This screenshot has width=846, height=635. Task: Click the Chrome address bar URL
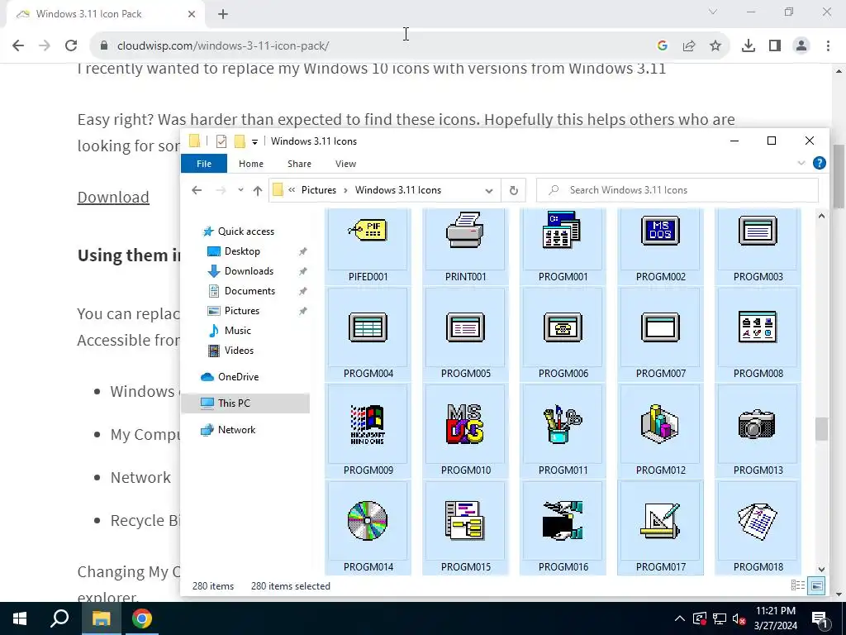(x=223, y=46)
